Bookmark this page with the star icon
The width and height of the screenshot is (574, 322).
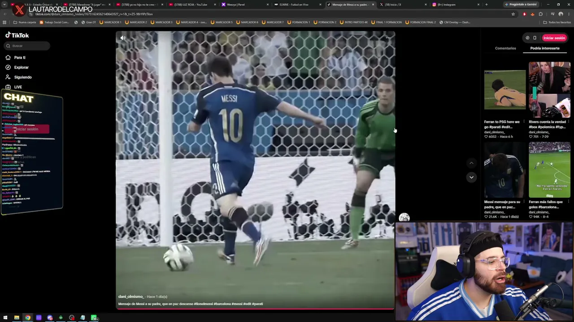[513, 14]
